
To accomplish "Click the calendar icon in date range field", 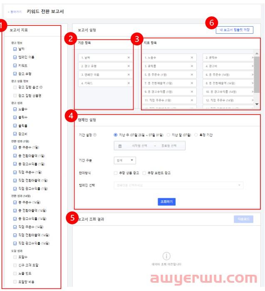I will tap(120, 146).
